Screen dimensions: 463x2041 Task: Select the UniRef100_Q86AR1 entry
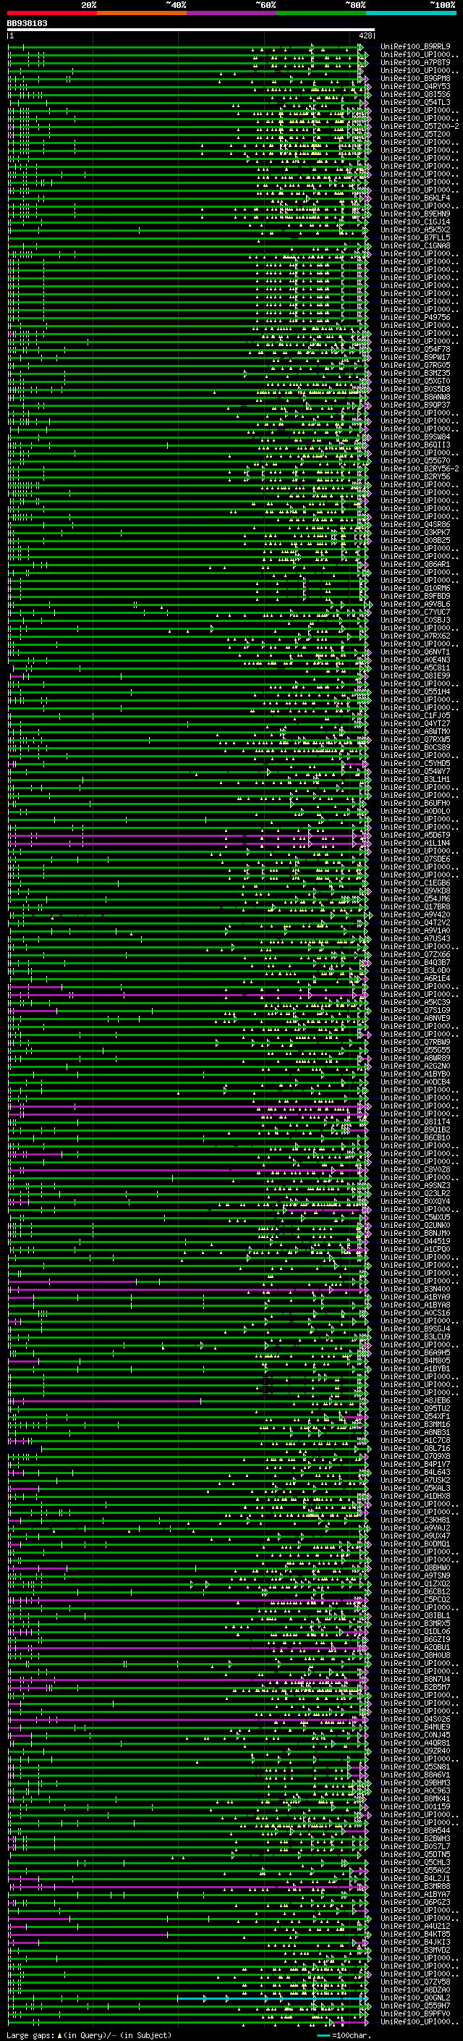tap(415, 564)
